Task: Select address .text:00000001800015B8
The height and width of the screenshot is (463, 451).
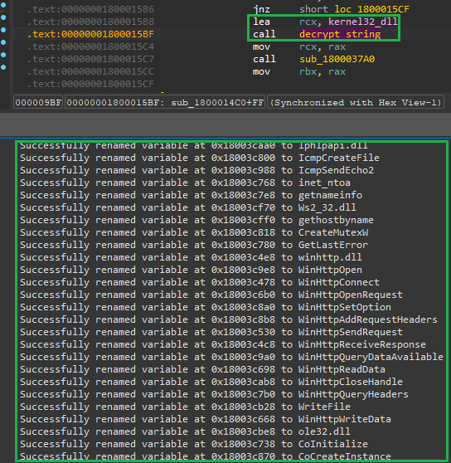Action: click(90, 22)
